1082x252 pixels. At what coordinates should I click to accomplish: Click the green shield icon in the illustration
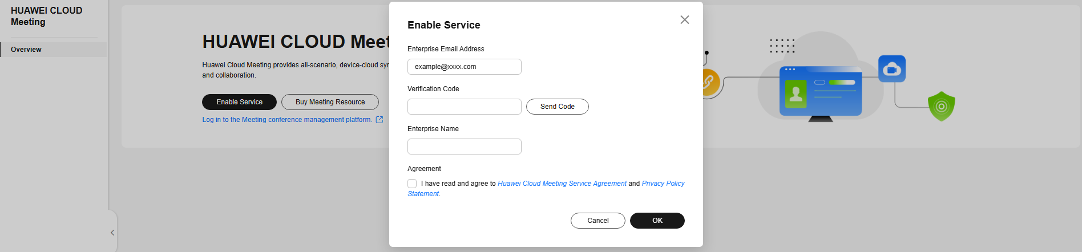coord(942,106)
